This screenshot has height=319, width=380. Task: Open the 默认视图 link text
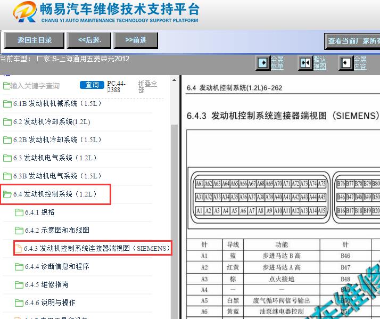point(320,63)
